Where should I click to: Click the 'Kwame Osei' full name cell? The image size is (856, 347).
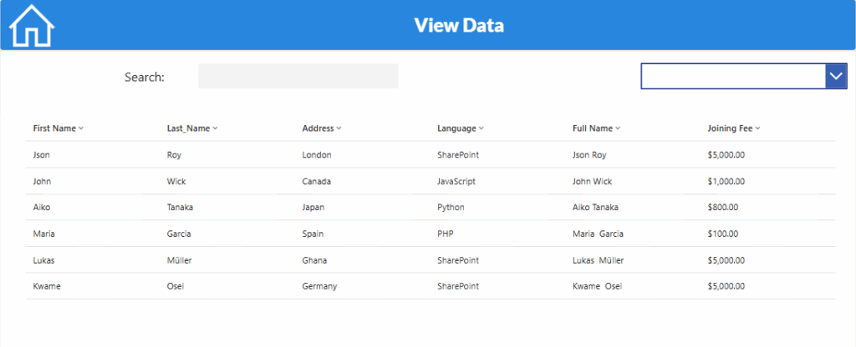(597, 287)
